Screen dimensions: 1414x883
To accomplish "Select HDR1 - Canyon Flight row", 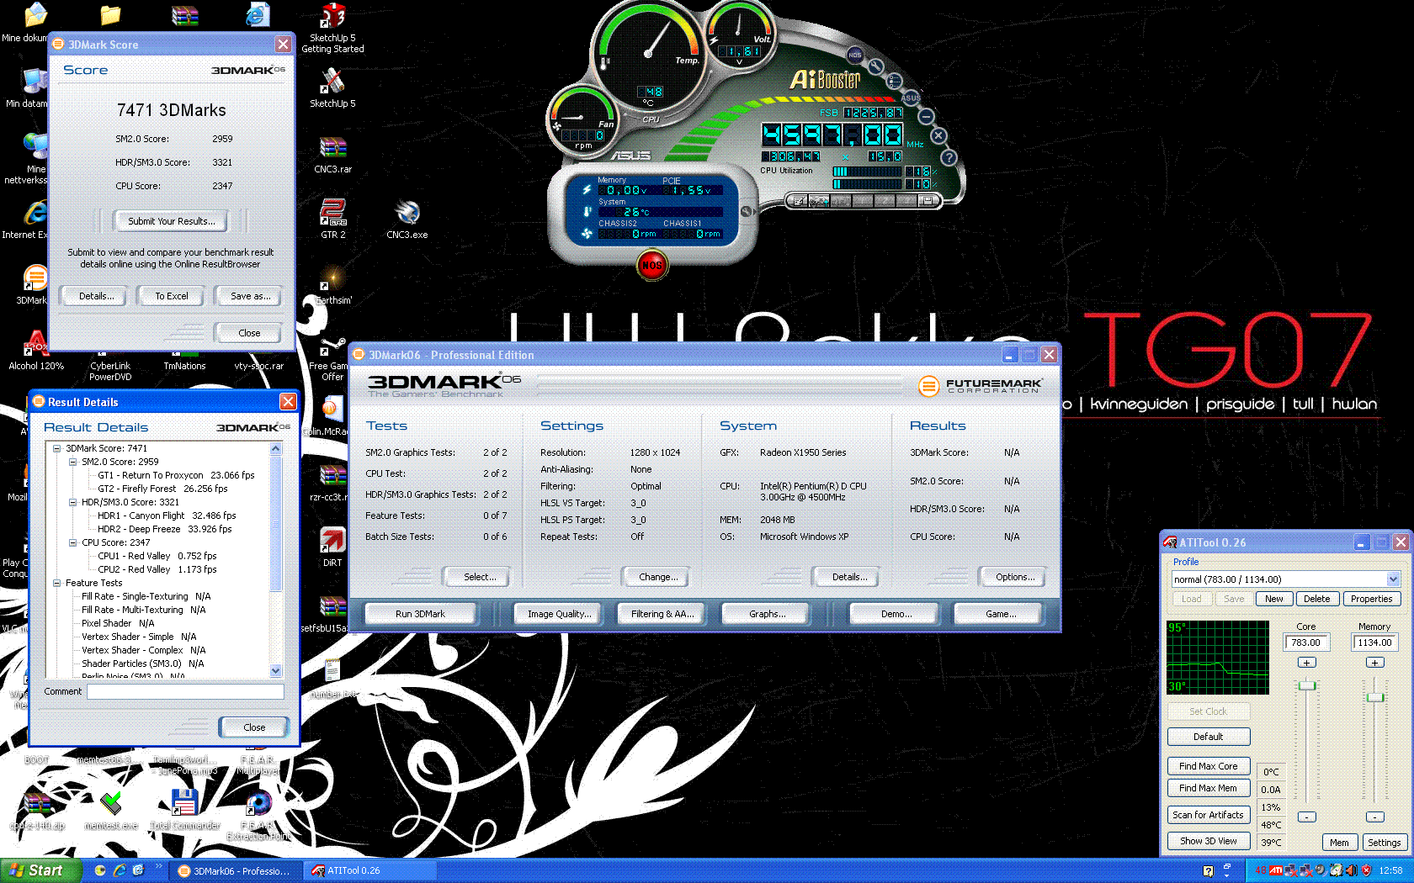I will (167, 516).
